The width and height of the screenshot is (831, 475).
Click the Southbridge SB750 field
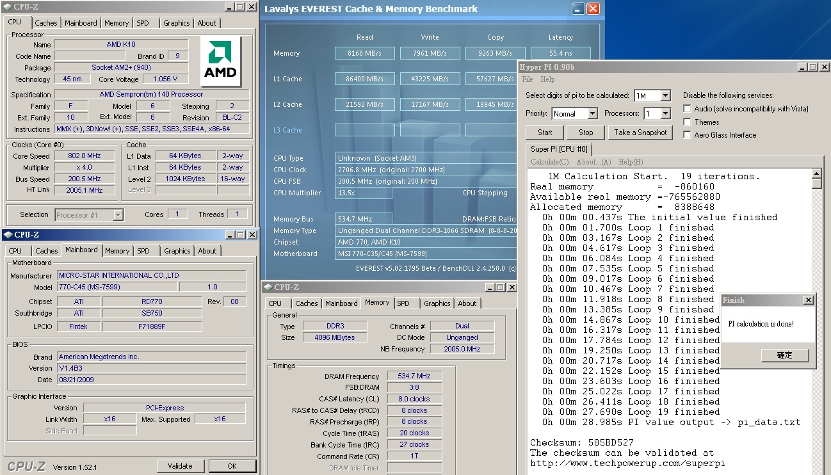click(152, 313)
